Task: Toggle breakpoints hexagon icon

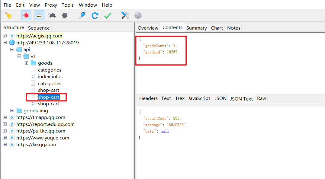Action: [65, 15]
